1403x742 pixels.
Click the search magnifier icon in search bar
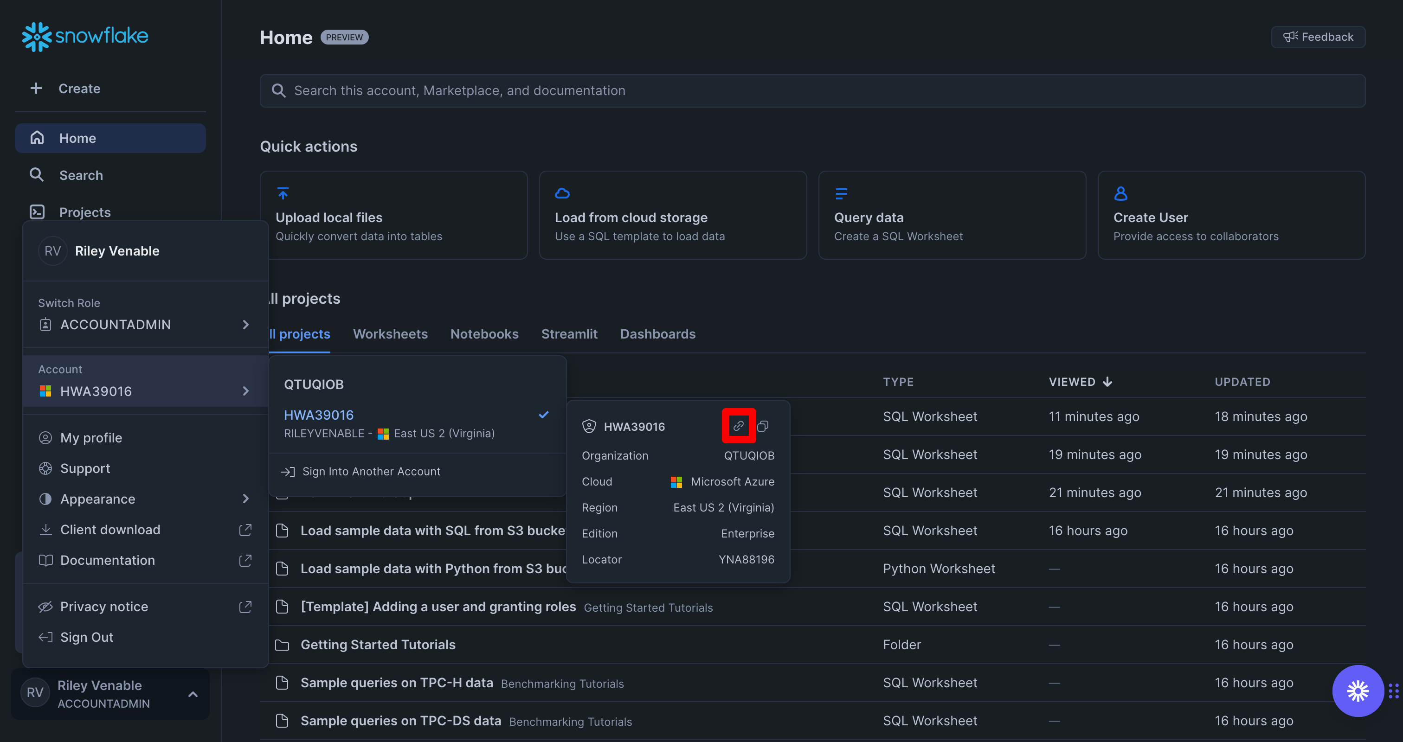point(278,90)
